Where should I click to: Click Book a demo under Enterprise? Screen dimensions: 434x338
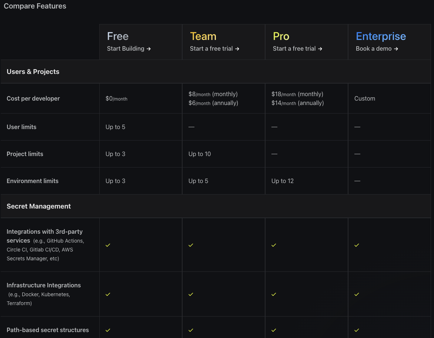click(x=377, y=49)
